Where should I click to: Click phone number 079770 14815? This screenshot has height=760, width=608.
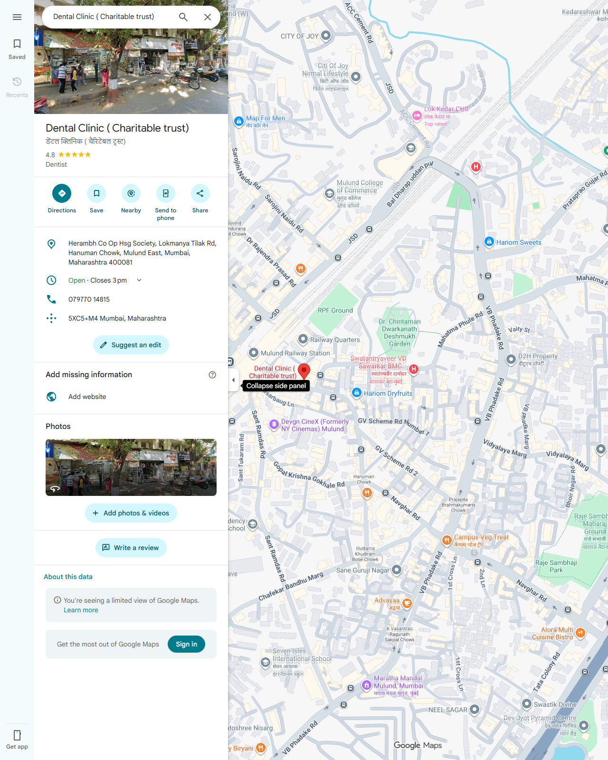point(89,299)
